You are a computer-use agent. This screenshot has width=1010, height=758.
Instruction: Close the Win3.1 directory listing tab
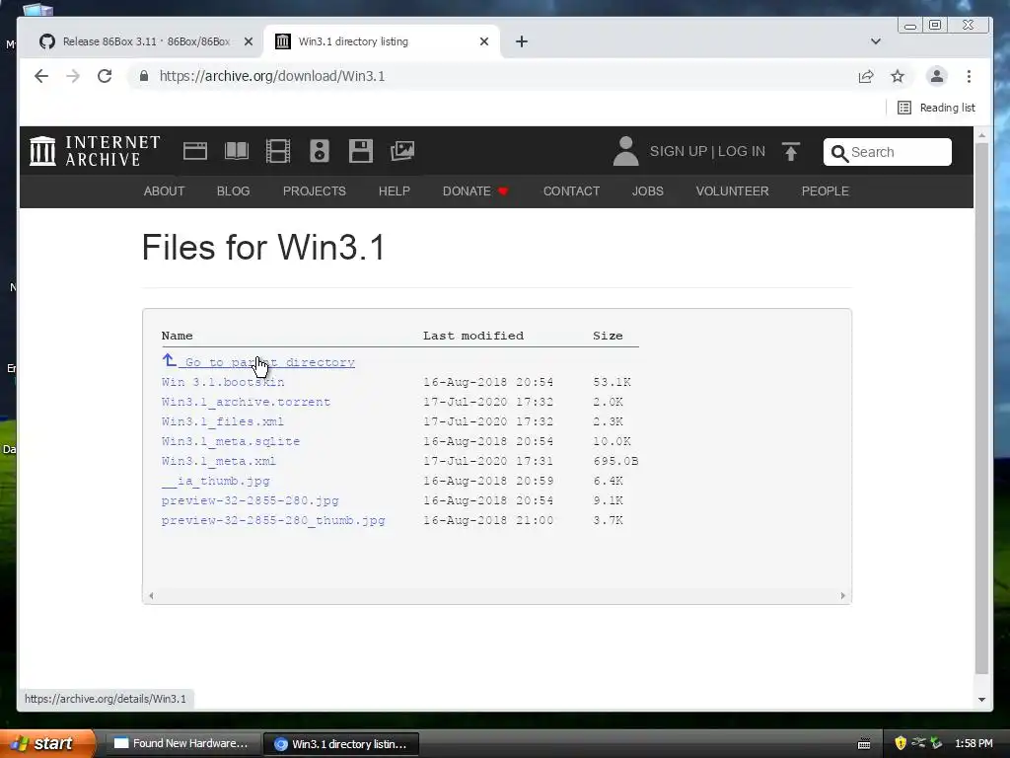[484, 41]
